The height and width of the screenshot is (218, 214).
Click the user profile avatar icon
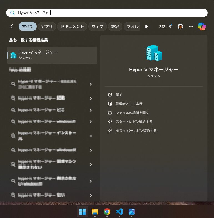click(180, 26)
